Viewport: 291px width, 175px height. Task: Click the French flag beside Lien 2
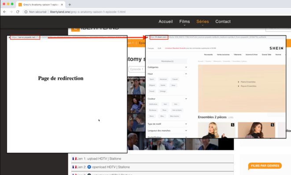tap(74, 167)
